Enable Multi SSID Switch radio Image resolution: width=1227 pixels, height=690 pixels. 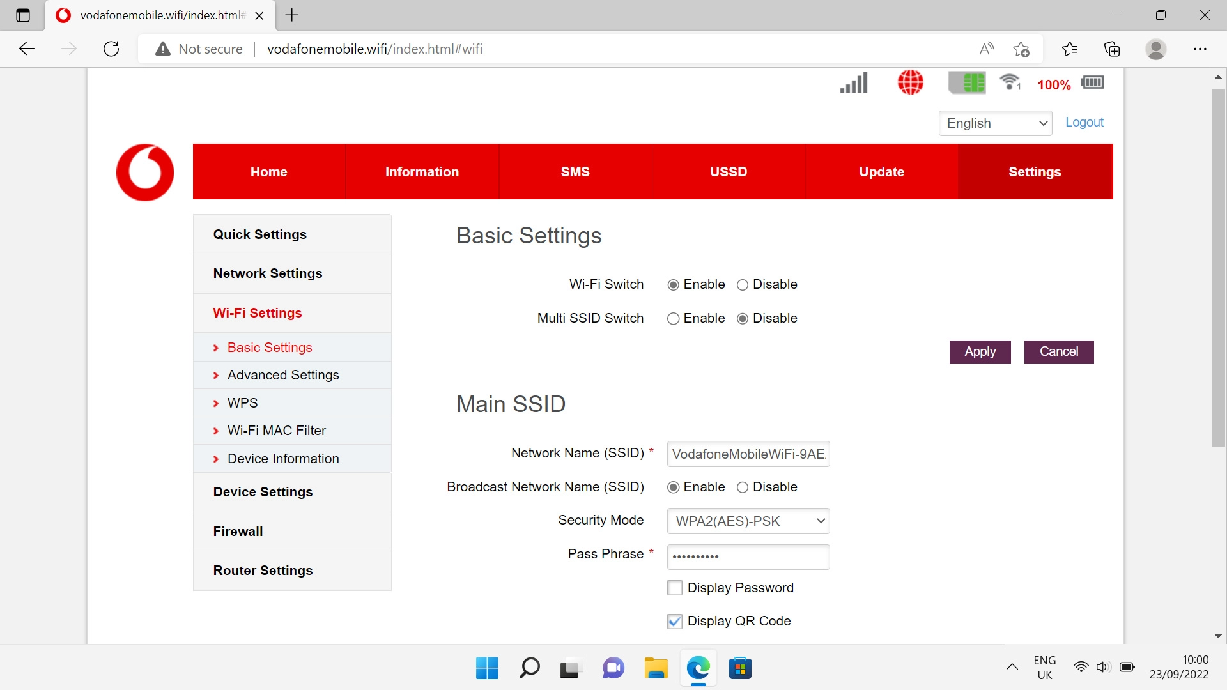coord(673,319)
